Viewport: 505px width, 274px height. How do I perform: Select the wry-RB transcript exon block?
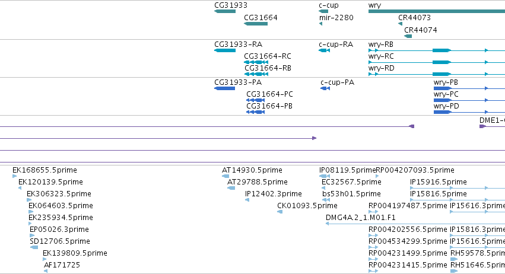(442, 50)
